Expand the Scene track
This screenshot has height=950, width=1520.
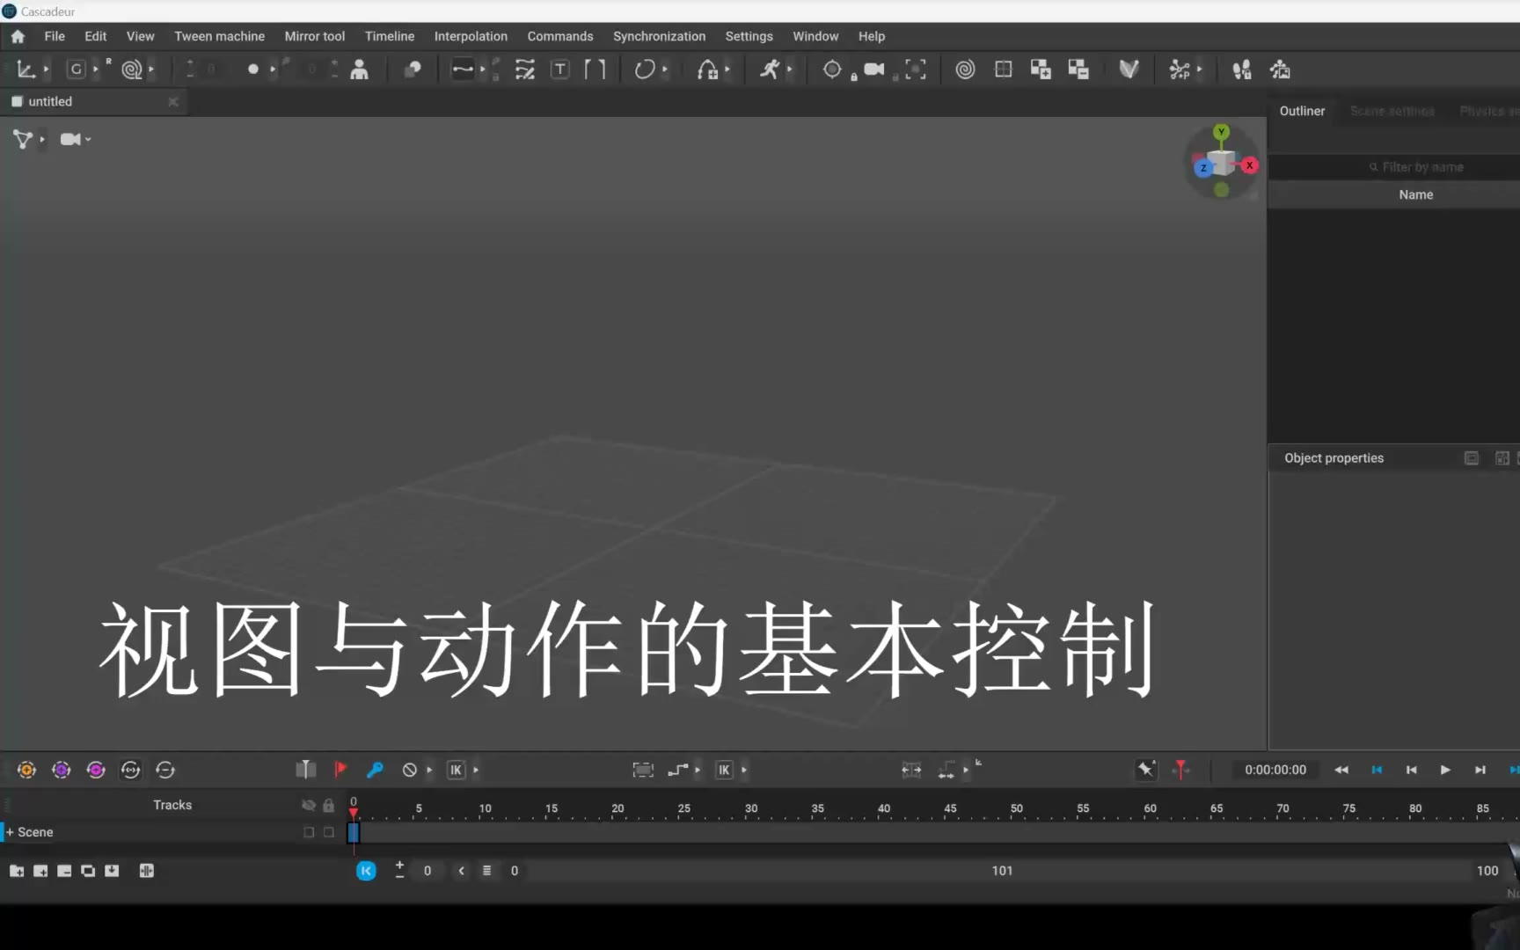[x=10, y=832]
